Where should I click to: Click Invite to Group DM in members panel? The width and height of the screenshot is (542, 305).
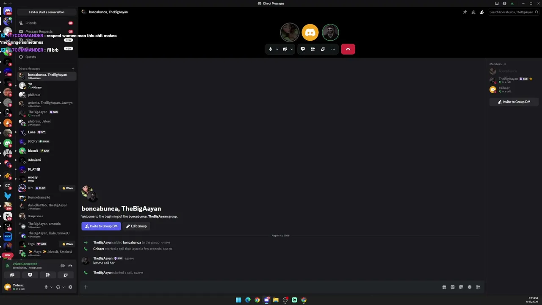[514, 102]
